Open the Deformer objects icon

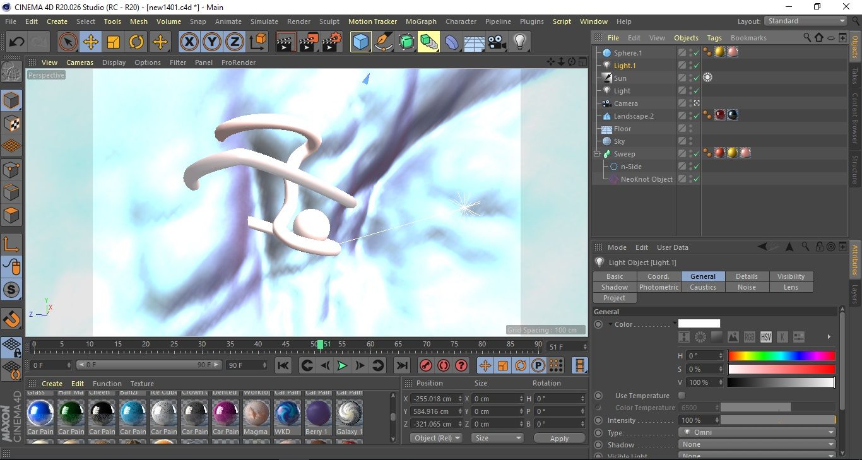pos(452,42)
